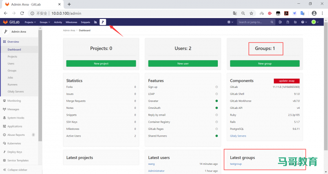Click the Kubernetes sidebar icon
This screenshot has height=174, width=328.
point(4,143)
